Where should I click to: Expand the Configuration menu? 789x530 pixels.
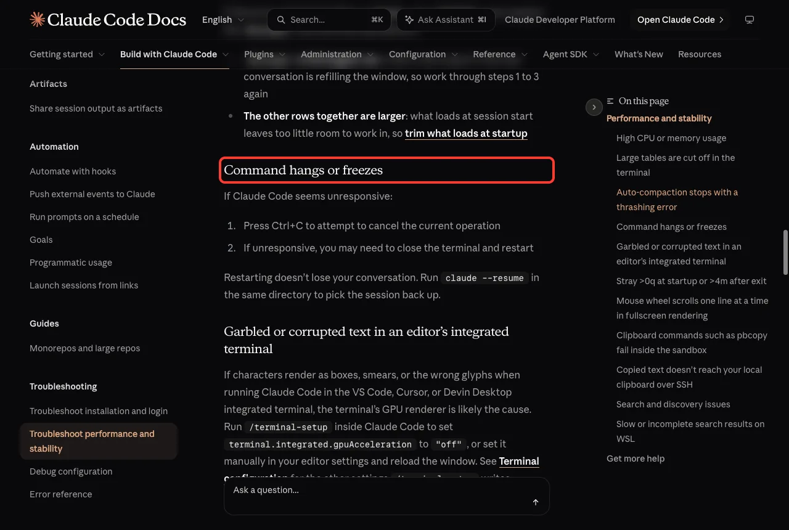423,54
